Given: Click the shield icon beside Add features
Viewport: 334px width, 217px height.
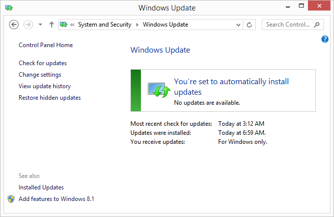Looking at the screenshot, I should 11,199.
